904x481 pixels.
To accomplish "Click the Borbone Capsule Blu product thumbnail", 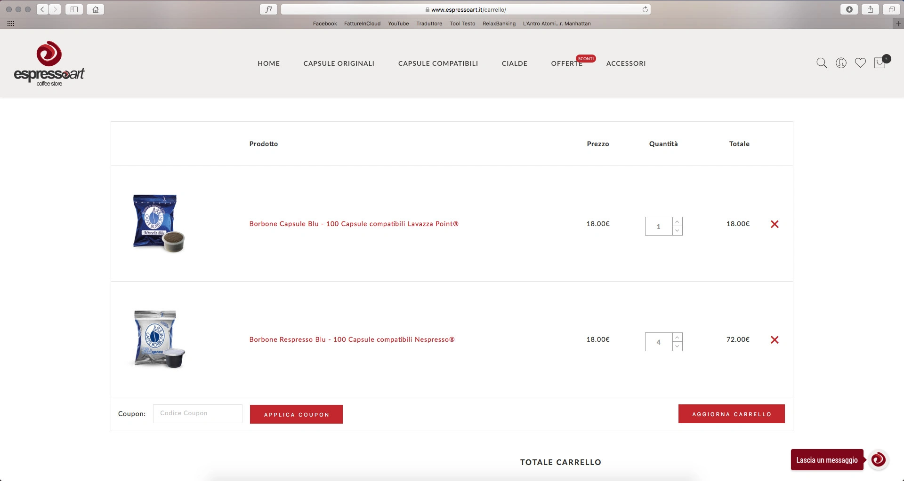I will pyautogui.click(x=159, y=223).
